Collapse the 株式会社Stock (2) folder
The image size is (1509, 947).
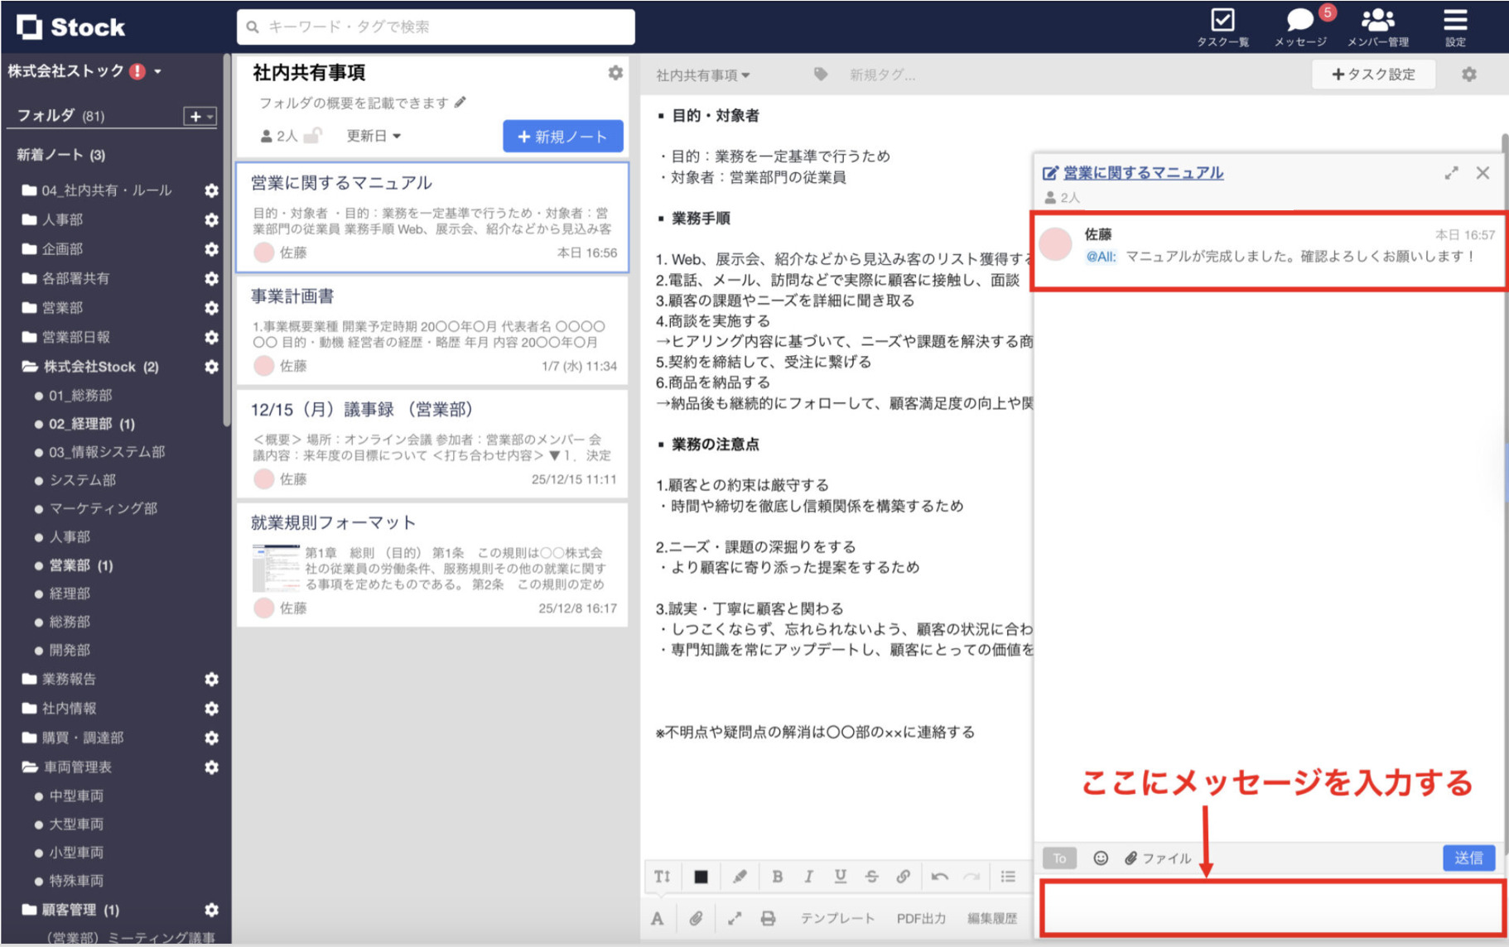[30, 366]
